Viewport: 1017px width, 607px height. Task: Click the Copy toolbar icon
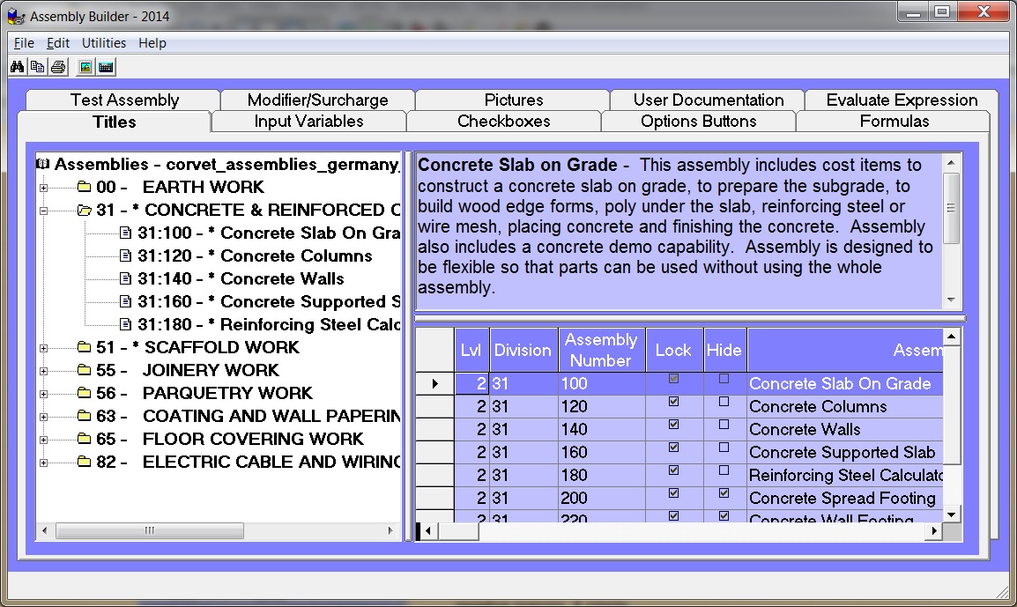[37, 67]
